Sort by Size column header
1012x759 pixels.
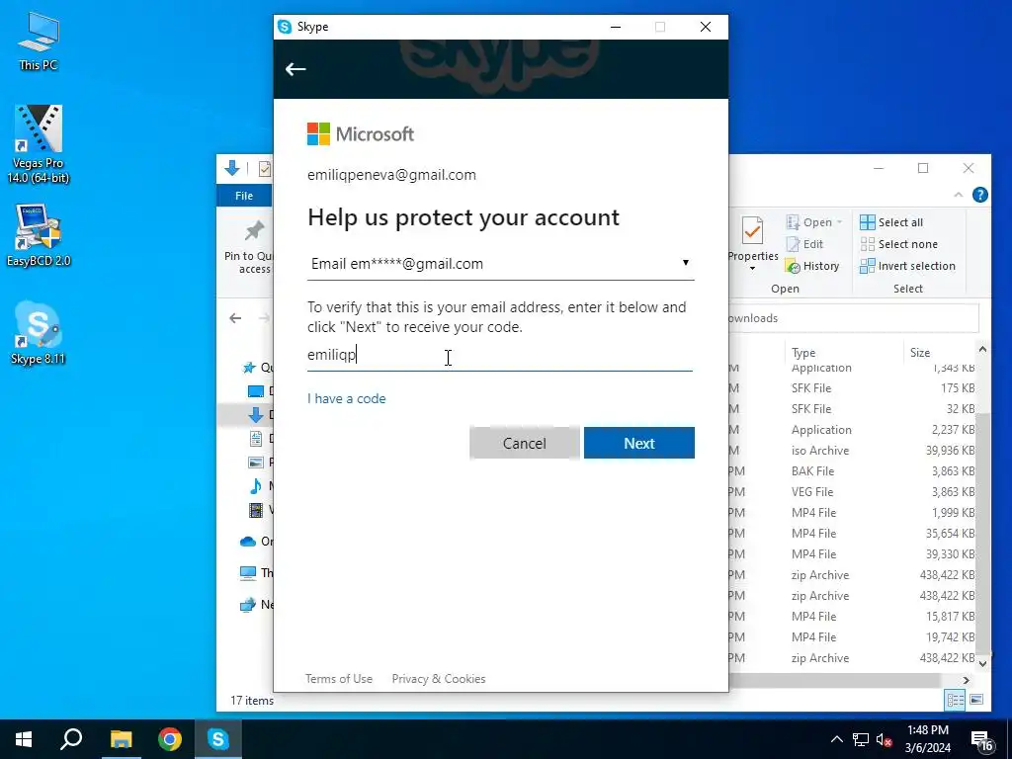920,353
